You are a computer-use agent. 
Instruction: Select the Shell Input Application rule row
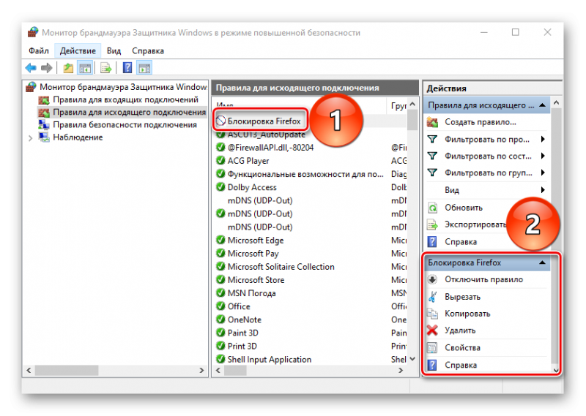[x=311, y=359]
